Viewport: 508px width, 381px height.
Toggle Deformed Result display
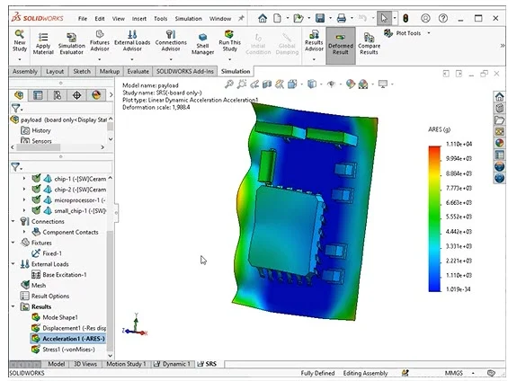click(341, 45)
